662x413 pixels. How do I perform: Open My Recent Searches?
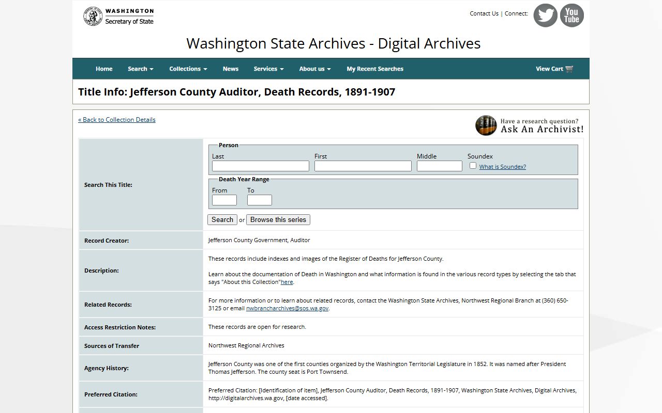coord(375,69)
